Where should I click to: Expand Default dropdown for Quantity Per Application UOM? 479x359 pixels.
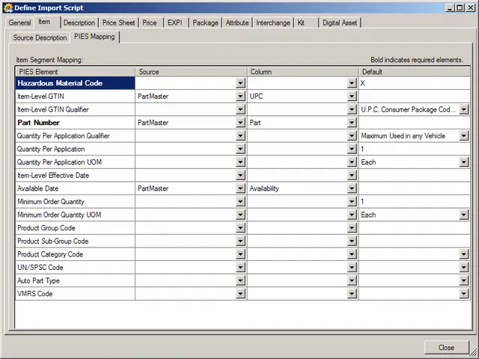point(464,162)
